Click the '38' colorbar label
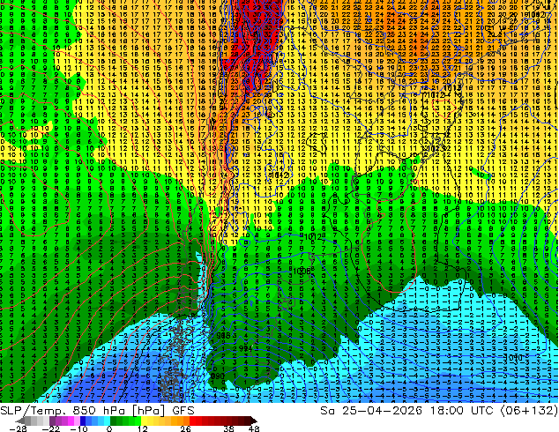 pyautogui.click(x=228, y=428)
